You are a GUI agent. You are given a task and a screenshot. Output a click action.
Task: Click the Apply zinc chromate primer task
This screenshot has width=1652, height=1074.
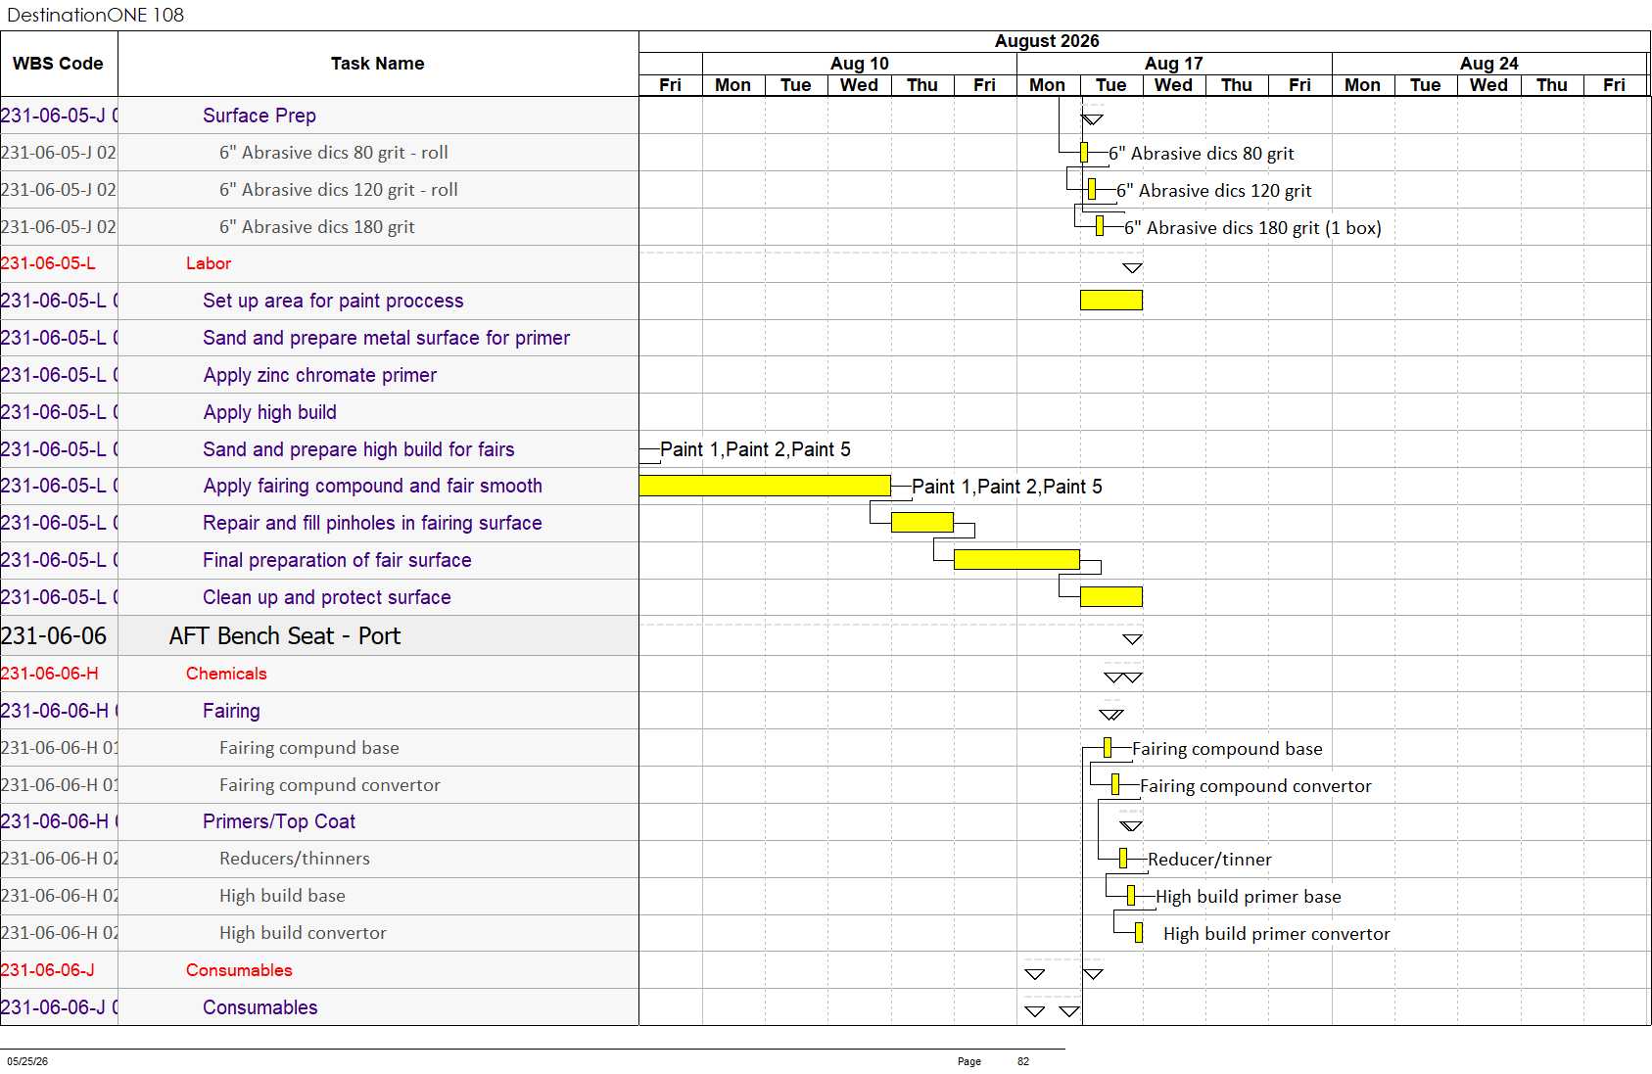coord(319,375)
